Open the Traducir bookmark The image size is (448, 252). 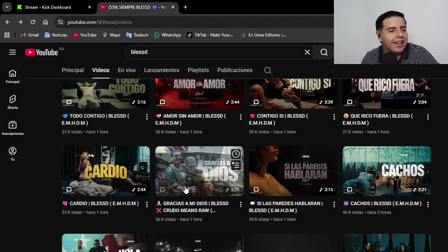137,35
